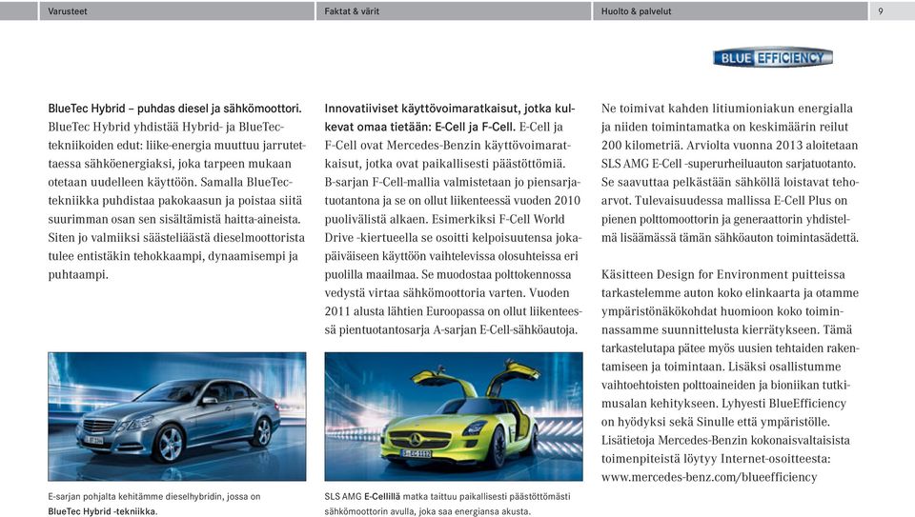Click the line "toimenpiteistä löytyy Internet-osoitteesta:"
Screen dimensions: 915x517
716,459
